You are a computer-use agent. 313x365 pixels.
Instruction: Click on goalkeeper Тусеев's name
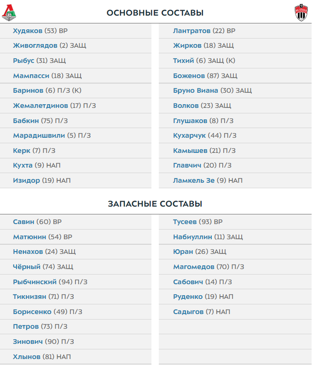[x=185, y=222]
